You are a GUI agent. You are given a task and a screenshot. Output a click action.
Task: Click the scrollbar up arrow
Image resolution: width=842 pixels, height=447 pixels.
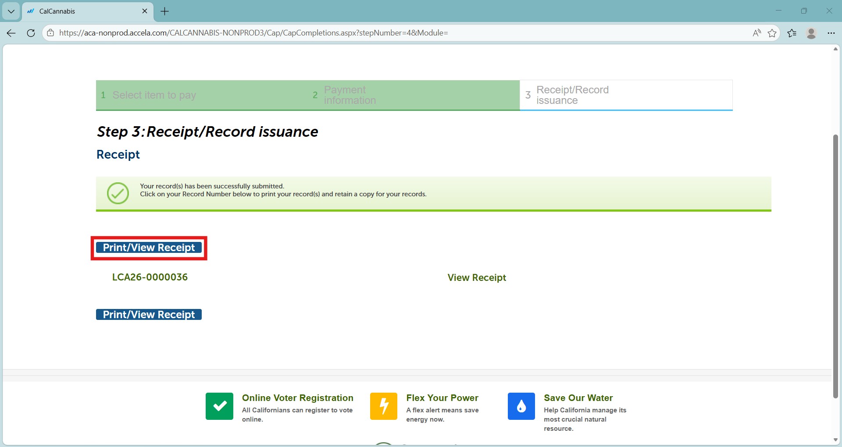point(835,49)
